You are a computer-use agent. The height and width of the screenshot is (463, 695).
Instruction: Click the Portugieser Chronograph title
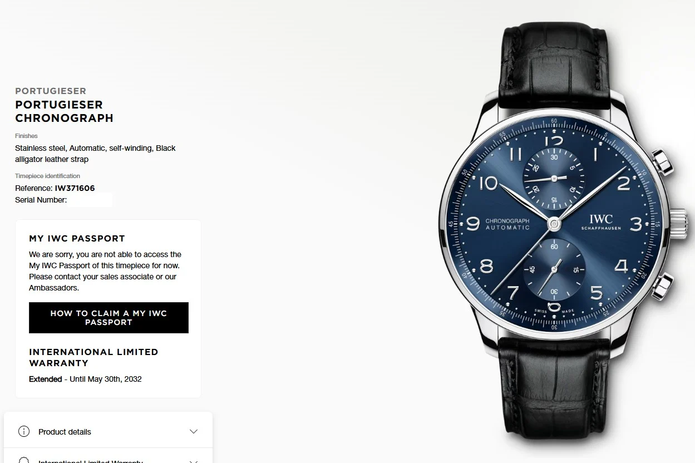(x=64, y=111)
